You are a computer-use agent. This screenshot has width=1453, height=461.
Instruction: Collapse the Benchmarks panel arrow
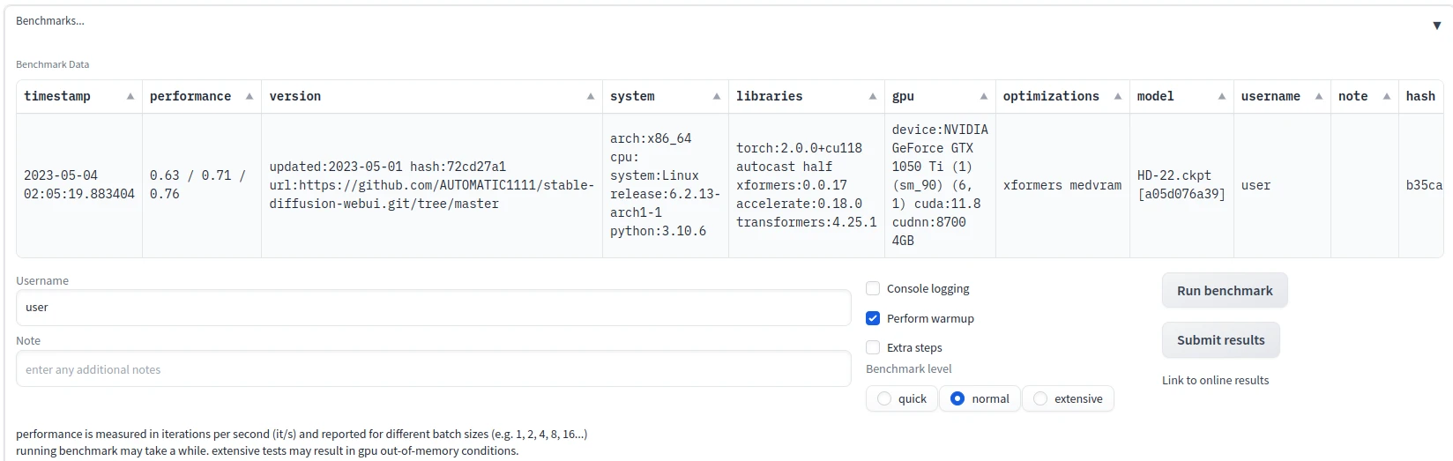pos(1436,26)
